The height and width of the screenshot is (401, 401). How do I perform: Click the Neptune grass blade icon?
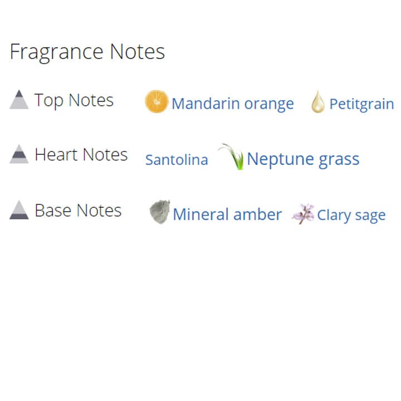click(232, 157)
